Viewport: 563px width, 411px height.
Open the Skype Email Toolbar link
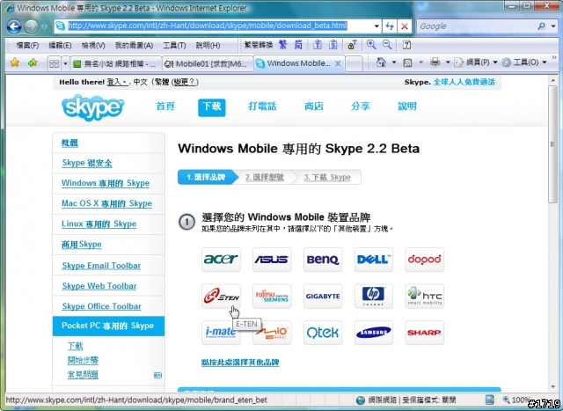(101, 266)
